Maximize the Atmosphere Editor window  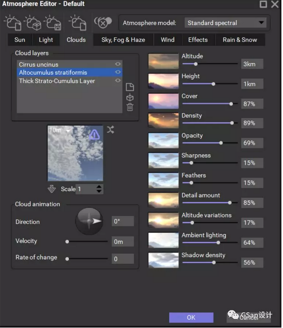click(263, 4)
